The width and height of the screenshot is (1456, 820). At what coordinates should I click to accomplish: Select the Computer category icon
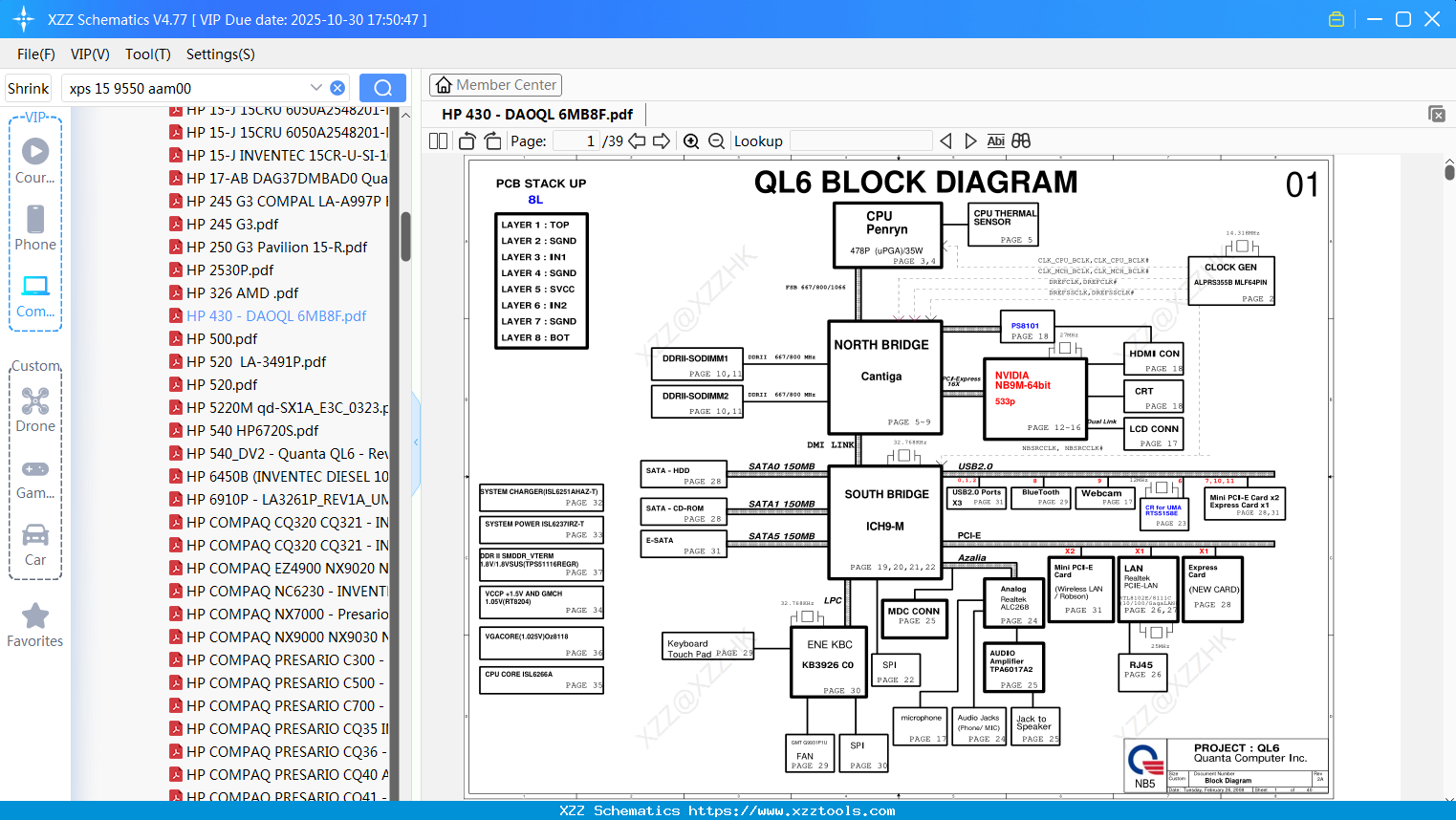(x=35, y=295)
